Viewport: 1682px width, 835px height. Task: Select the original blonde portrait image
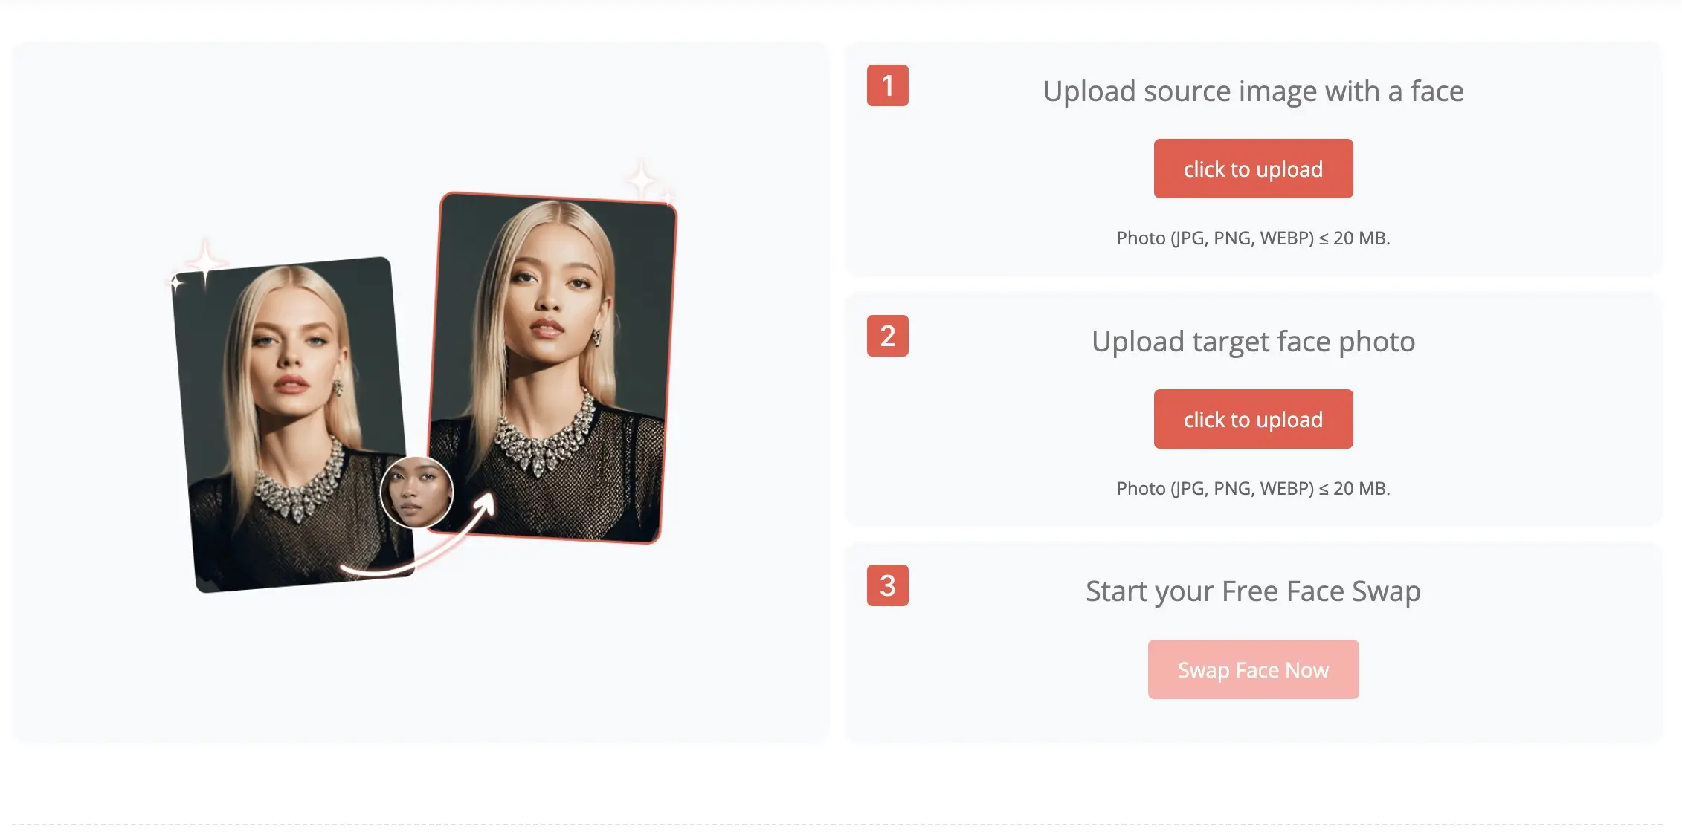pos(294,424)
